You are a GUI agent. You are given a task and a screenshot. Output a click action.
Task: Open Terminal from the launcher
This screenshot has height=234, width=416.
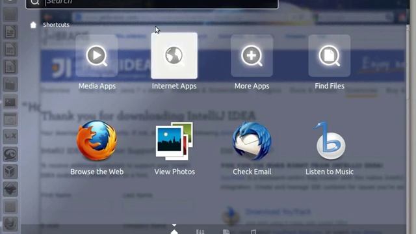10,102
